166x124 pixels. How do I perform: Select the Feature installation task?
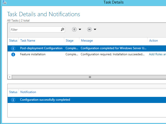[33, 54]
